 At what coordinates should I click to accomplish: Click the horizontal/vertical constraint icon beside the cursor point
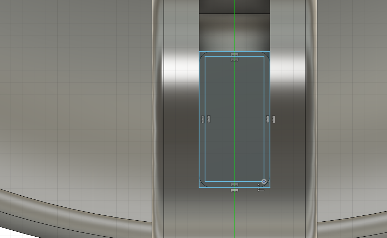coord(261,188)
